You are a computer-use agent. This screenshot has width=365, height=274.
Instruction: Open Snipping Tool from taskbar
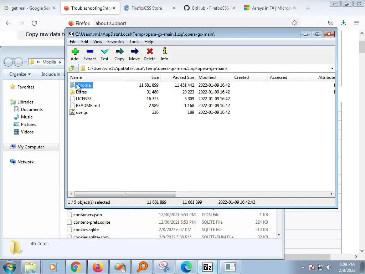164,267
